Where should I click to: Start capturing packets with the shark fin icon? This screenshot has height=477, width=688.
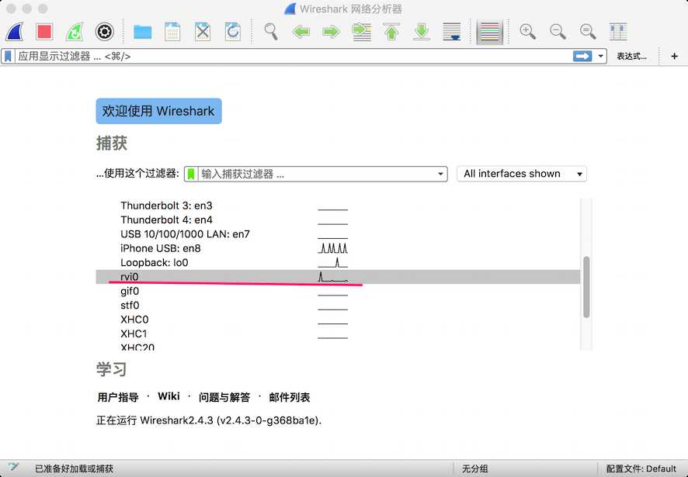(x=15, y=32)
